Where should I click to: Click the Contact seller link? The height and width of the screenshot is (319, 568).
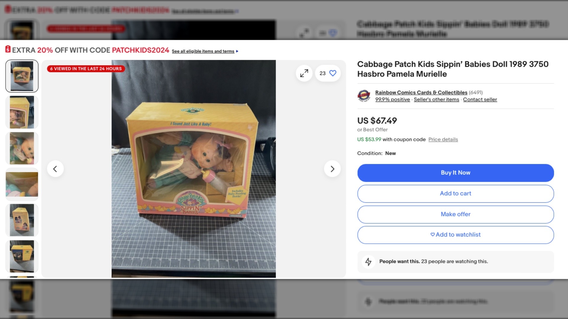pyautogui.click(x=480, y=100)
